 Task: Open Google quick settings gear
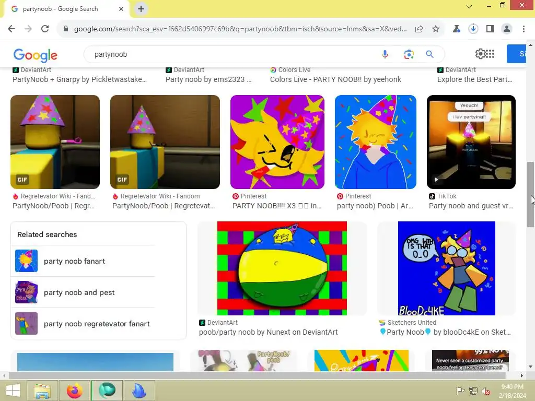481,54
